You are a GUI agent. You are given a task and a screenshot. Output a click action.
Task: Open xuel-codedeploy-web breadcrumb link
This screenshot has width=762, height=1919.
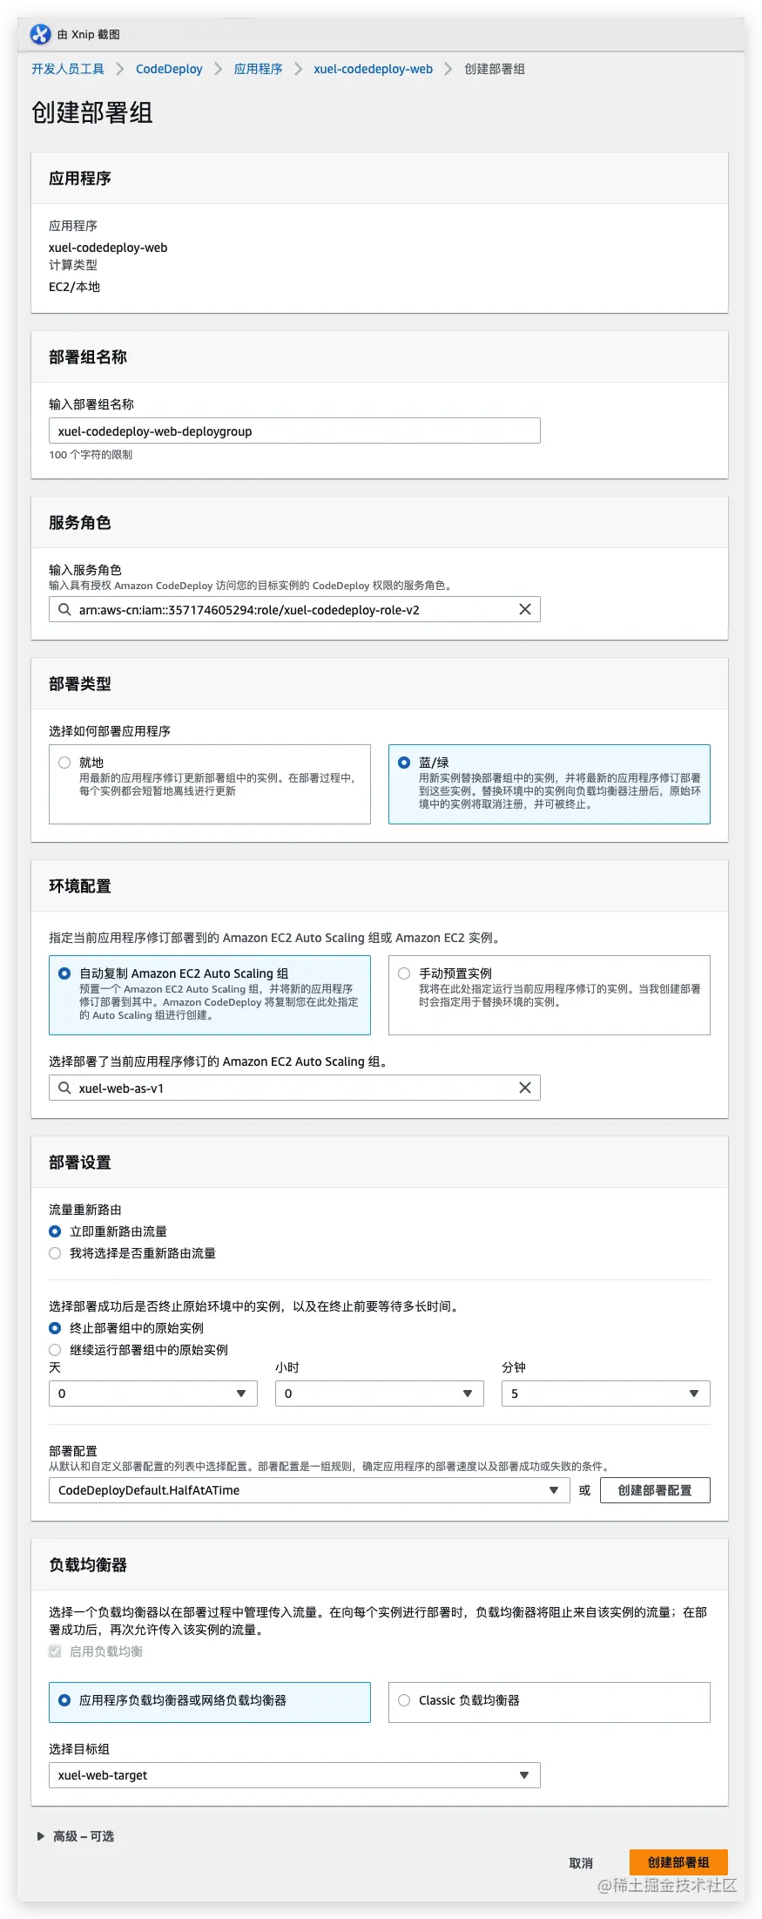[373, 69]
